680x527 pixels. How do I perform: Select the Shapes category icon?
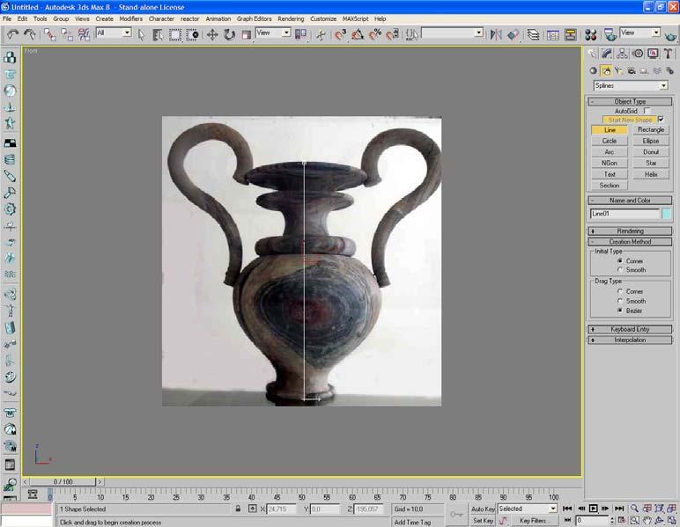(x=606, y=70)
